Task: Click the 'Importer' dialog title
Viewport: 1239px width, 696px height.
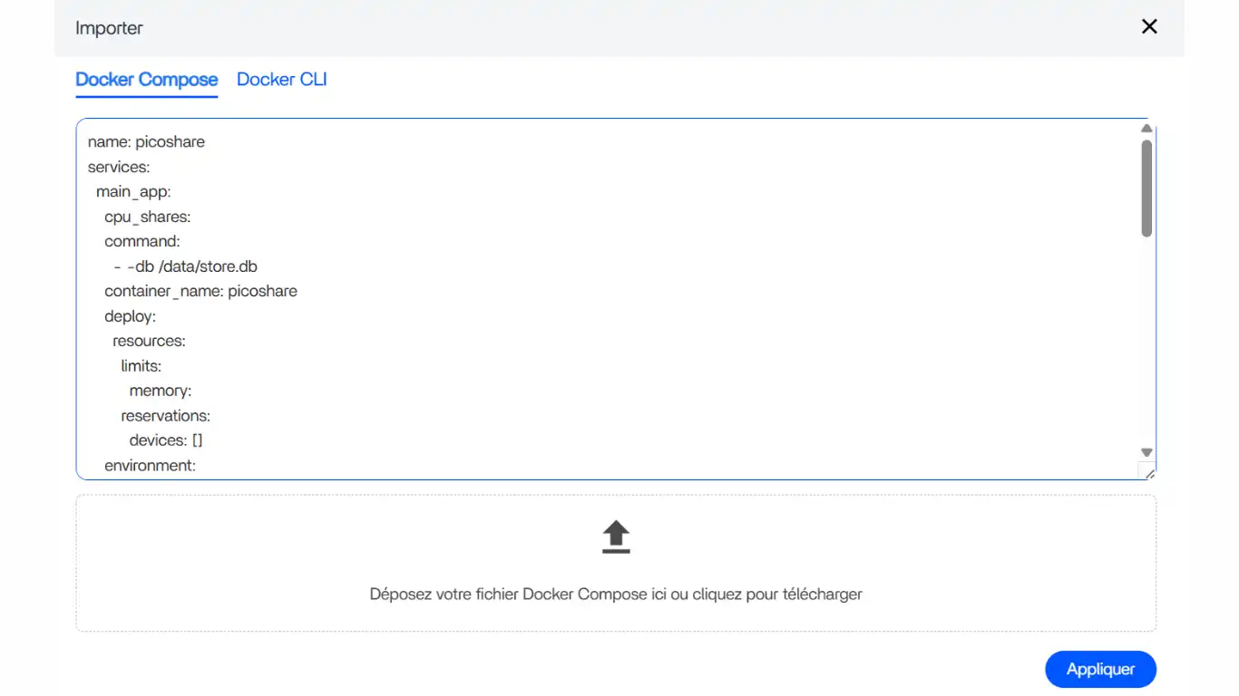Action: [109, 28]
